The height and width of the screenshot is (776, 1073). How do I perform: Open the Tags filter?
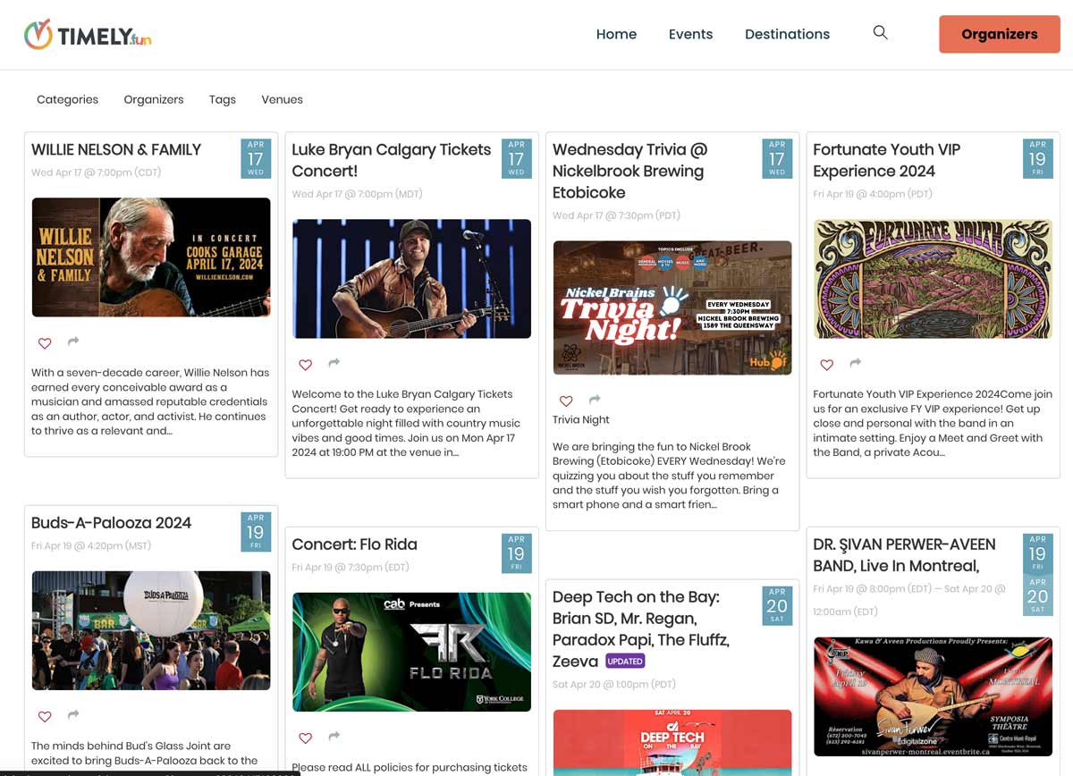[222, 99]
